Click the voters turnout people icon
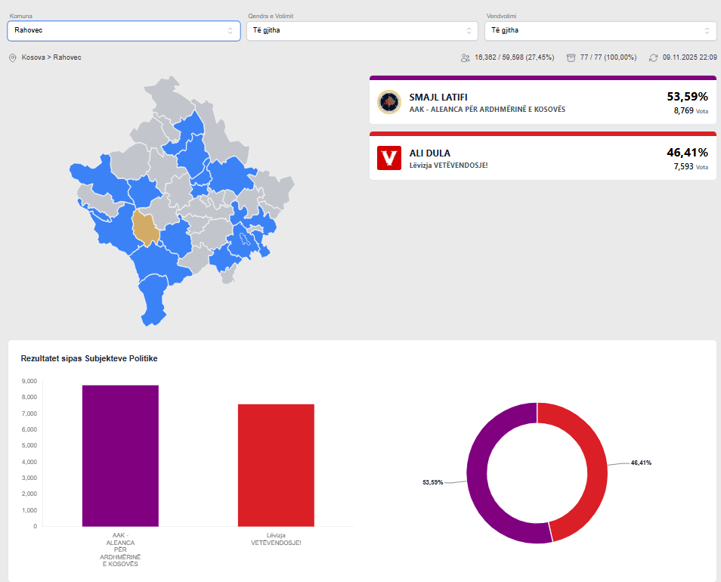The height and width of the screenshot is (582, 721). [x=465, y=57]
